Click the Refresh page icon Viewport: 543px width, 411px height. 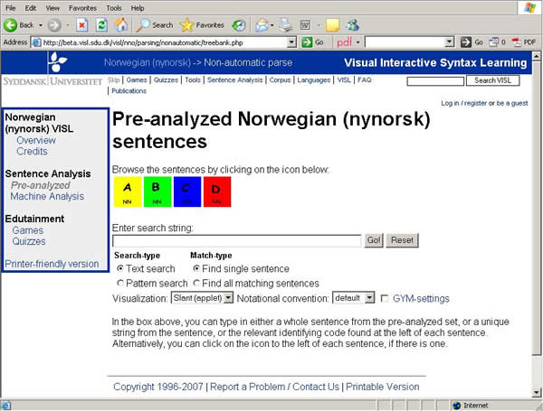point(100,24)
